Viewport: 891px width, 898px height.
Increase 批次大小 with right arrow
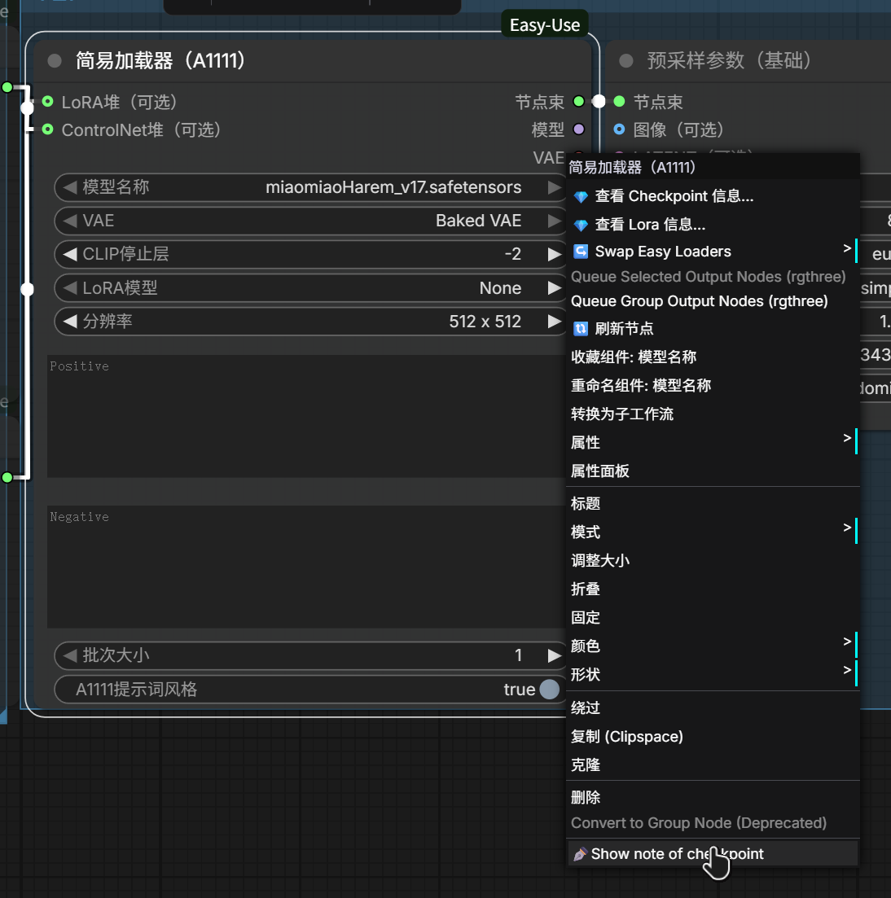554,655
